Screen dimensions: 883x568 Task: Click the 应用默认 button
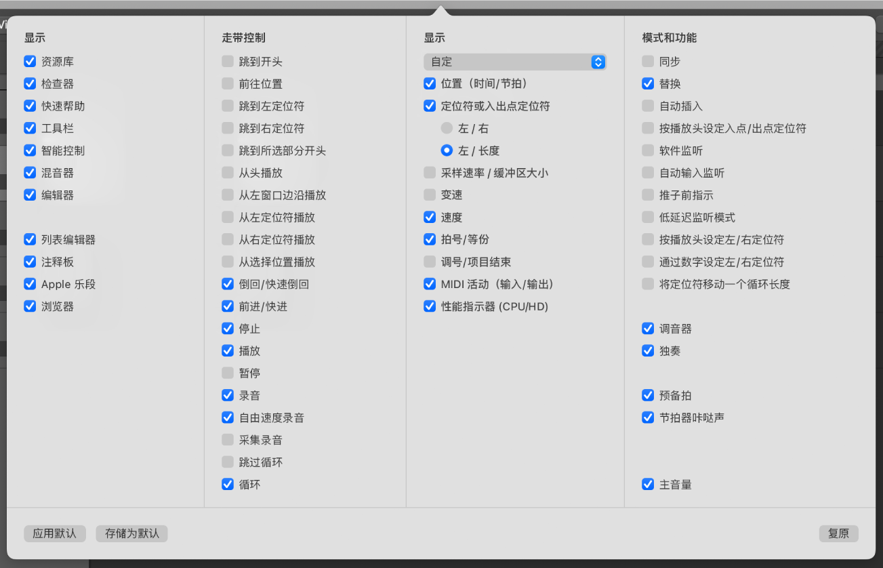coord(55,533)
